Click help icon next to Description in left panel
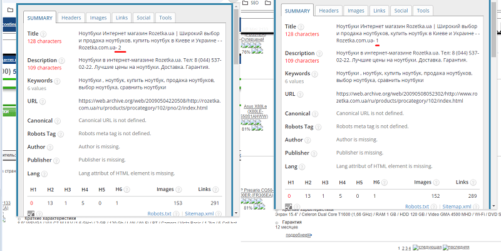 click(62, 60)
